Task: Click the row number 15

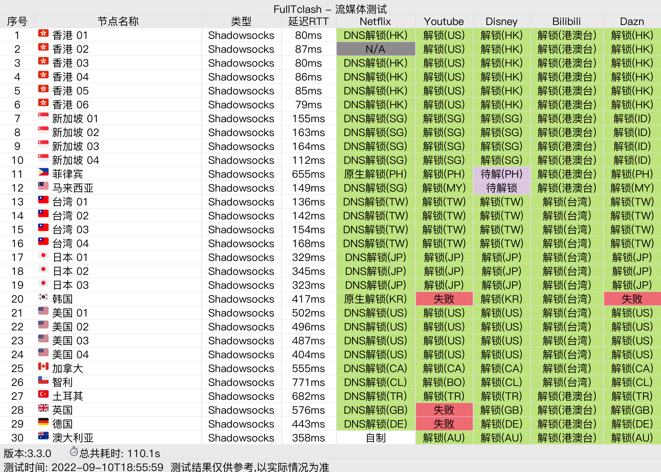Action: click(x=17, y=229)
